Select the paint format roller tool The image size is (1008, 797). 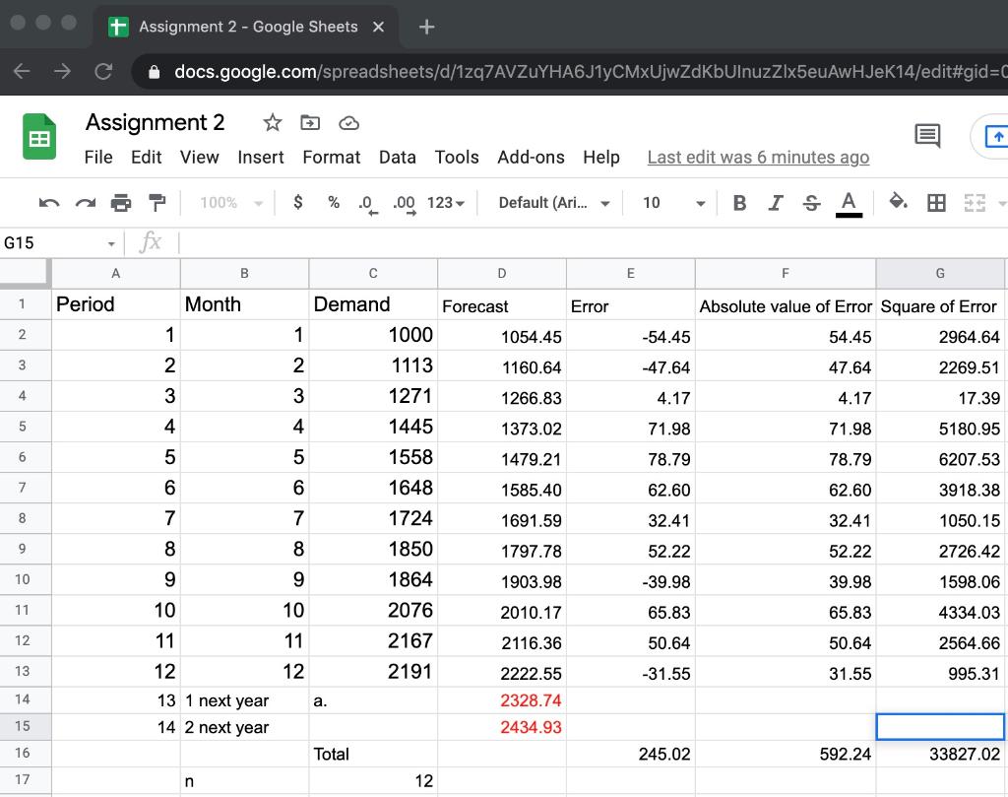coord(156,203)
